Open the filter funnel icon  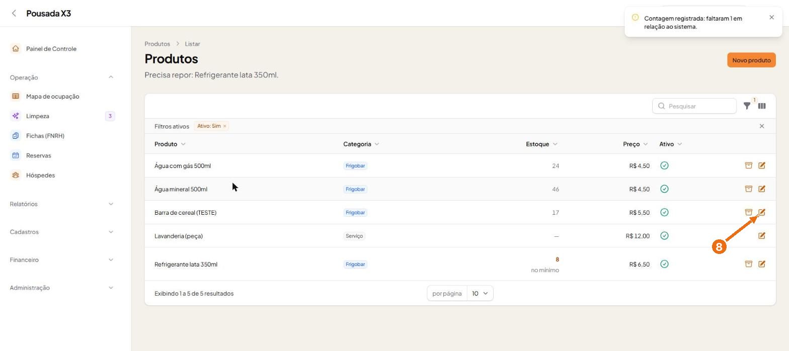(747, 106)
